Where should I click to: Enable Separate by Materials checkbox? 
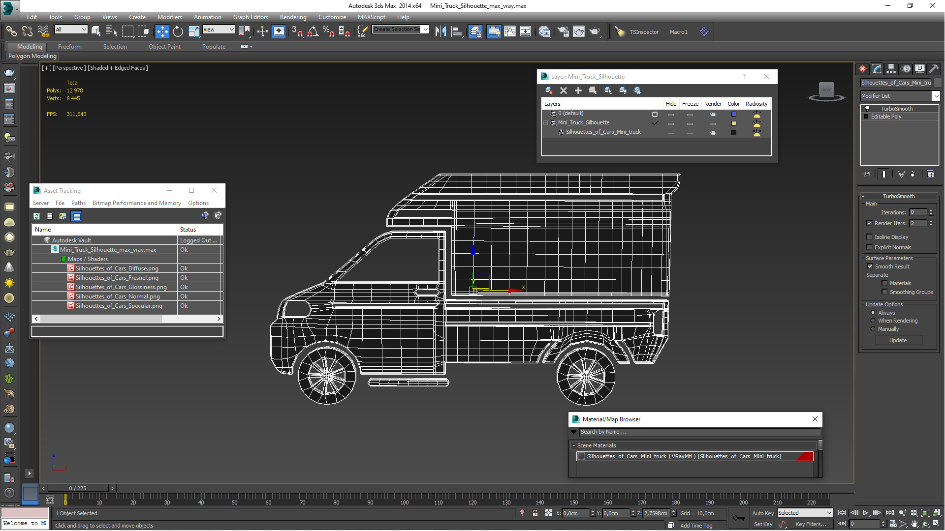(x=884, y=283)
